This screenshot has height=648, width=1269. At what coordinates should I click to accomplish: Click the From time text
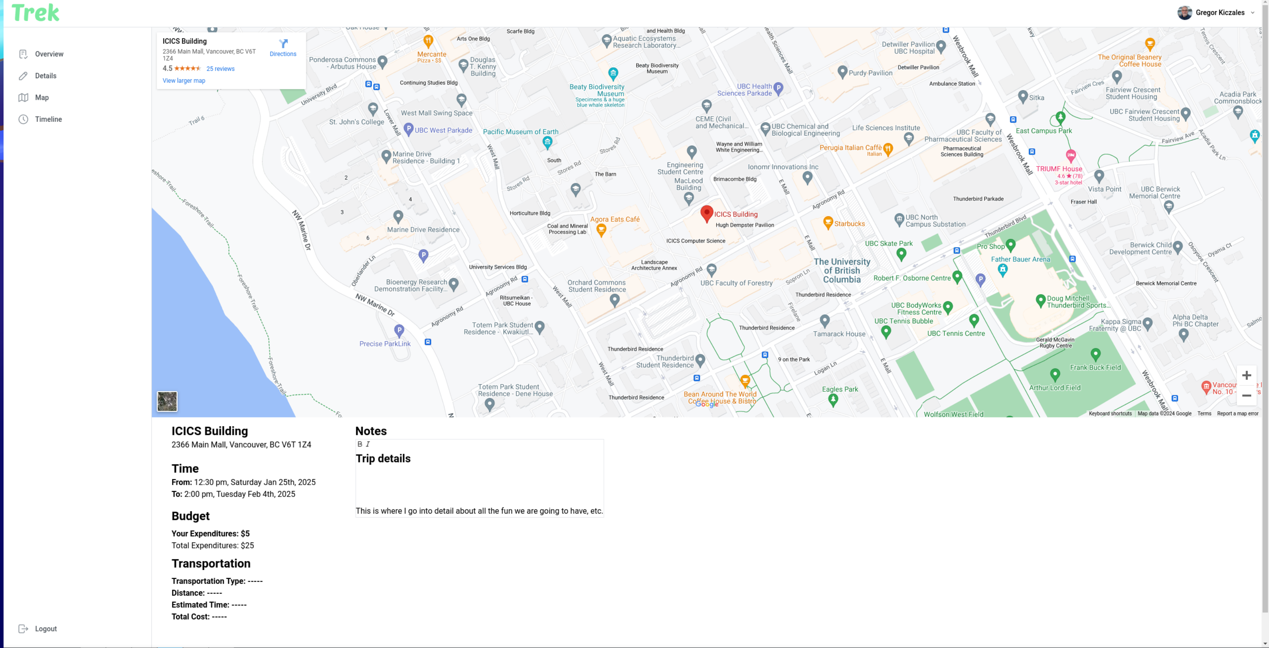click(x=243, y=483)
